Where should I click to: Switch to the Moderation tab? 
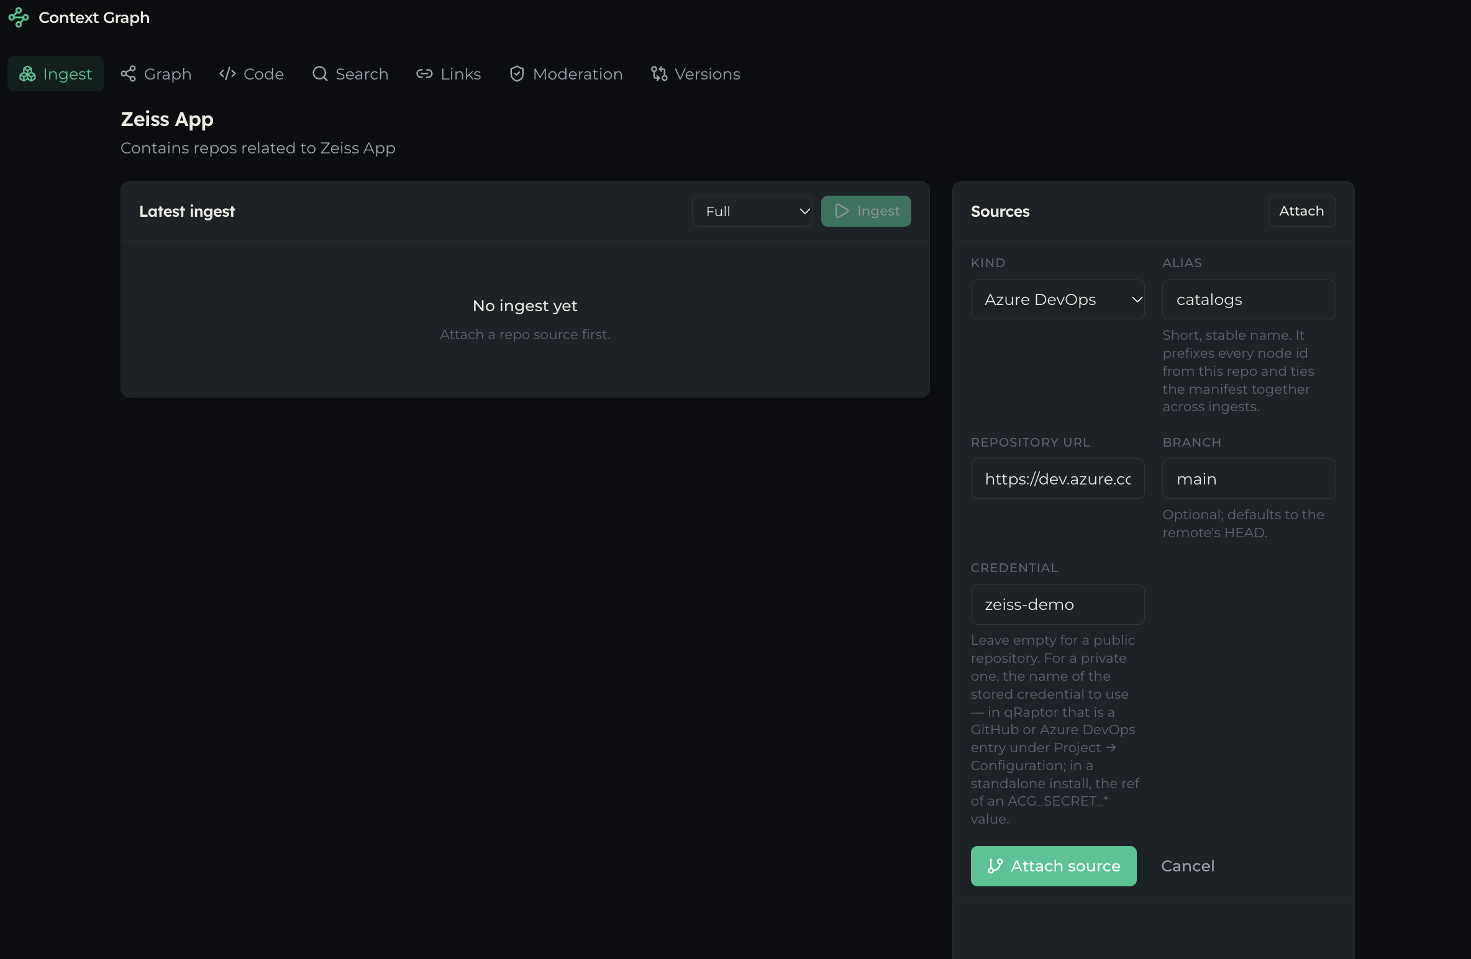pyautogui.click(x=566, y=74)
